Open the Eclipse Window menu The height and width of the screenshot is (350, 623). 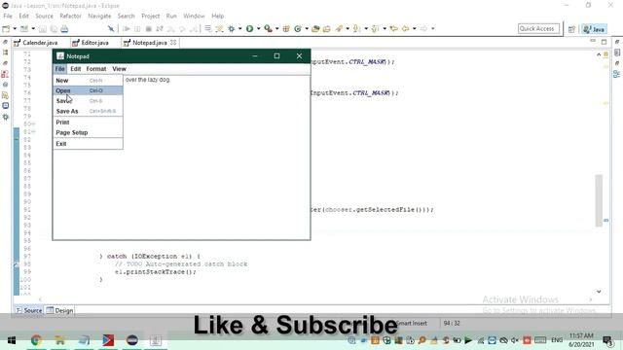194,16
